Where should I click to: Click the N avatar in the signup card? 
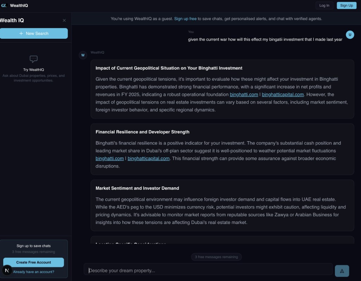(7, 270)
